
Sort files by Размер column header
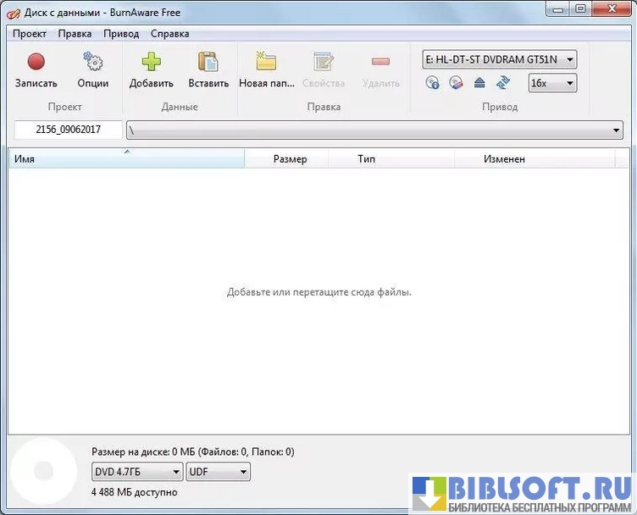[x=290, y=159]
